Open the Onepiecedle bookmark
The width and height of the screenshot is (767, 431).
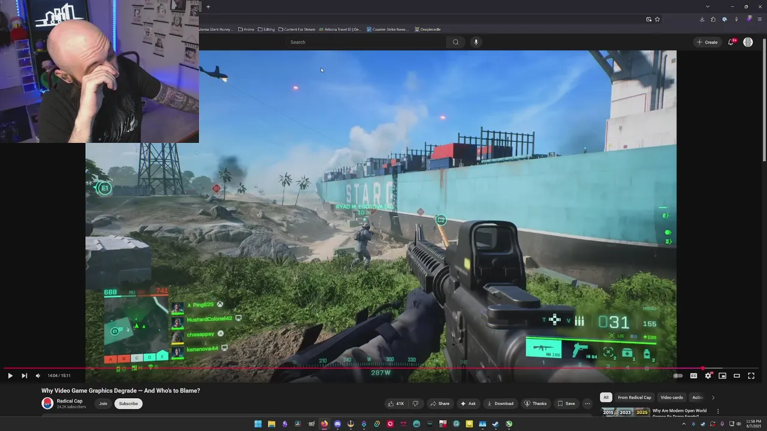(x=428, y=29)
